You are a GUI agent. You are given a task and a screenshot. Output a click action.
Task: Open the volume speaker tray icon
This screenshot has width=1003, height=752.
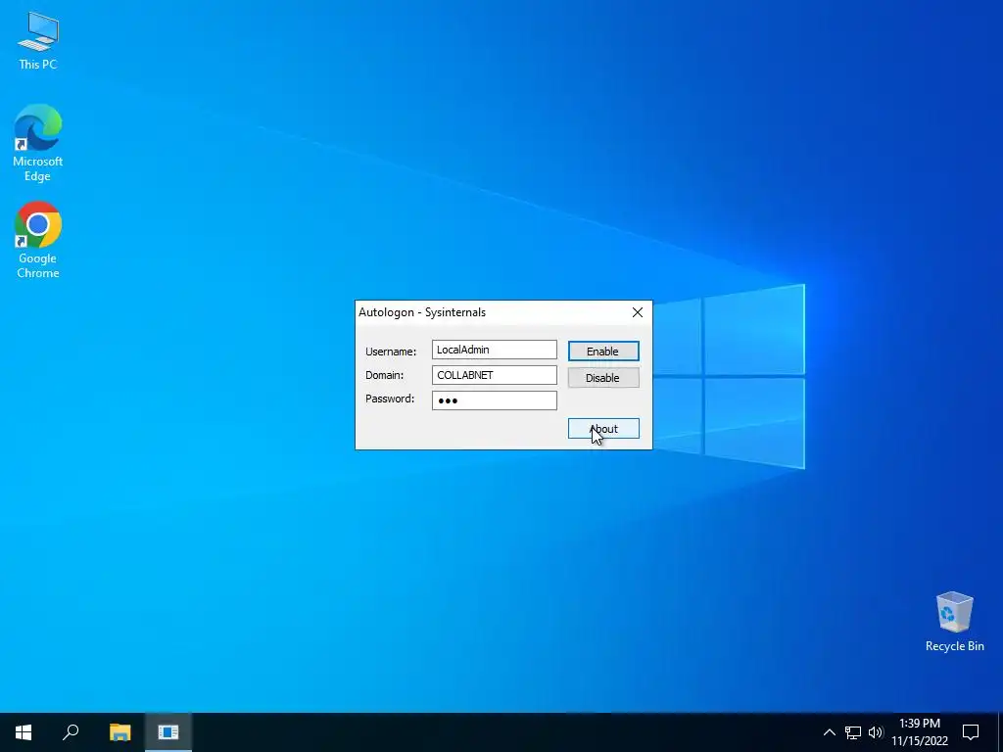point(876,732)
